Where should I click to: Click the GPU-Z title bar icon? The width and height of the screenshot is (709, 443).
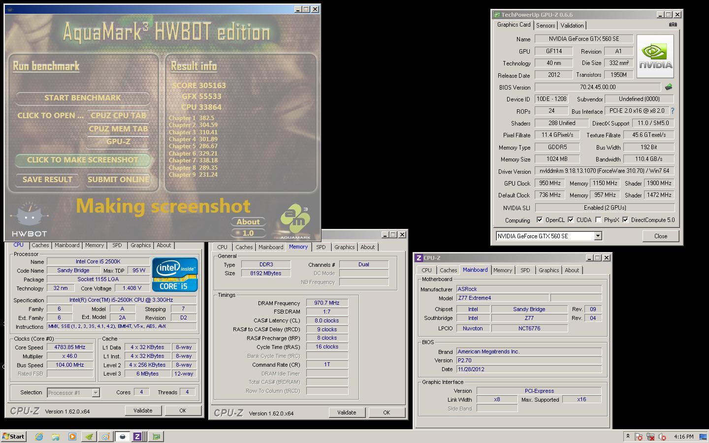(x=497, y=15)
